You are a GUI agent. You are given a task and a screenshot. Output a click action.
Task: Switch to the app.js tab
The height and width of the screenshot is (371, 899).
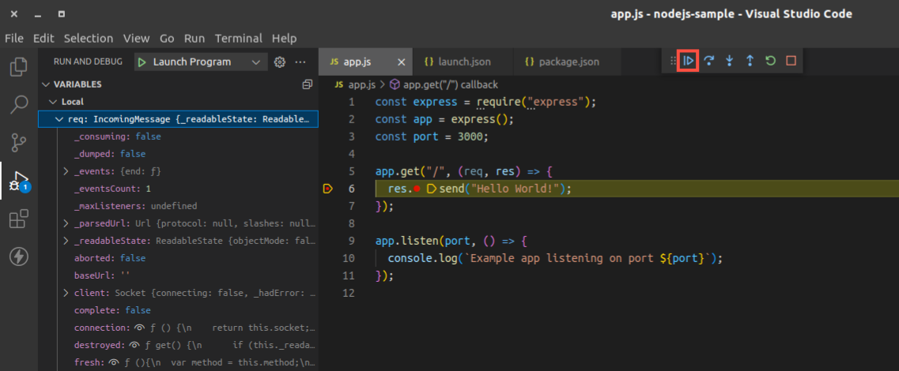[365, 62]
